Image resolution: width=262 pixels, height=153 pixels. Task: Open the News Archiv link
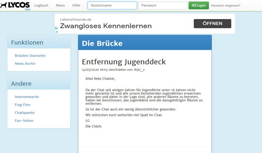tap(25, 64)
